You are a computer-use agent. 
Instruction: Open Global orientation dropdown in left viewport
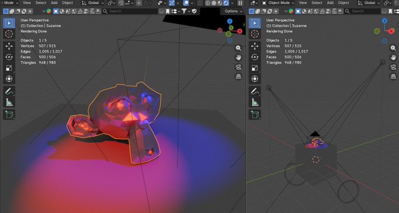[x=93, y=3]
